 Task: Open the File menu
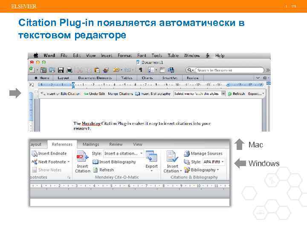64,55
